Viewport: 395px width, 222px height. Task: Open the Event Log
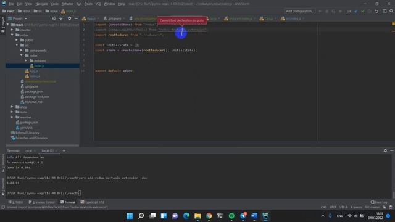379,202
